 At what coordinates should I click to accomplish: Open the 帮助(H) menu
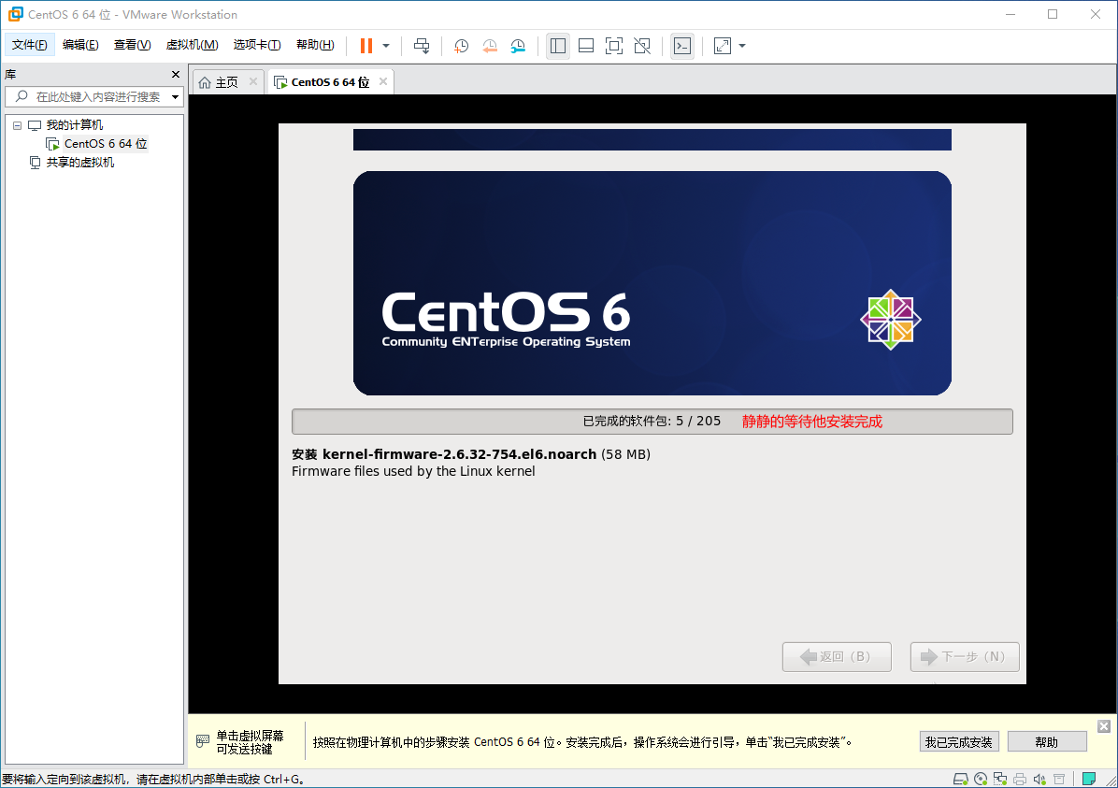(x=315, y=45)
